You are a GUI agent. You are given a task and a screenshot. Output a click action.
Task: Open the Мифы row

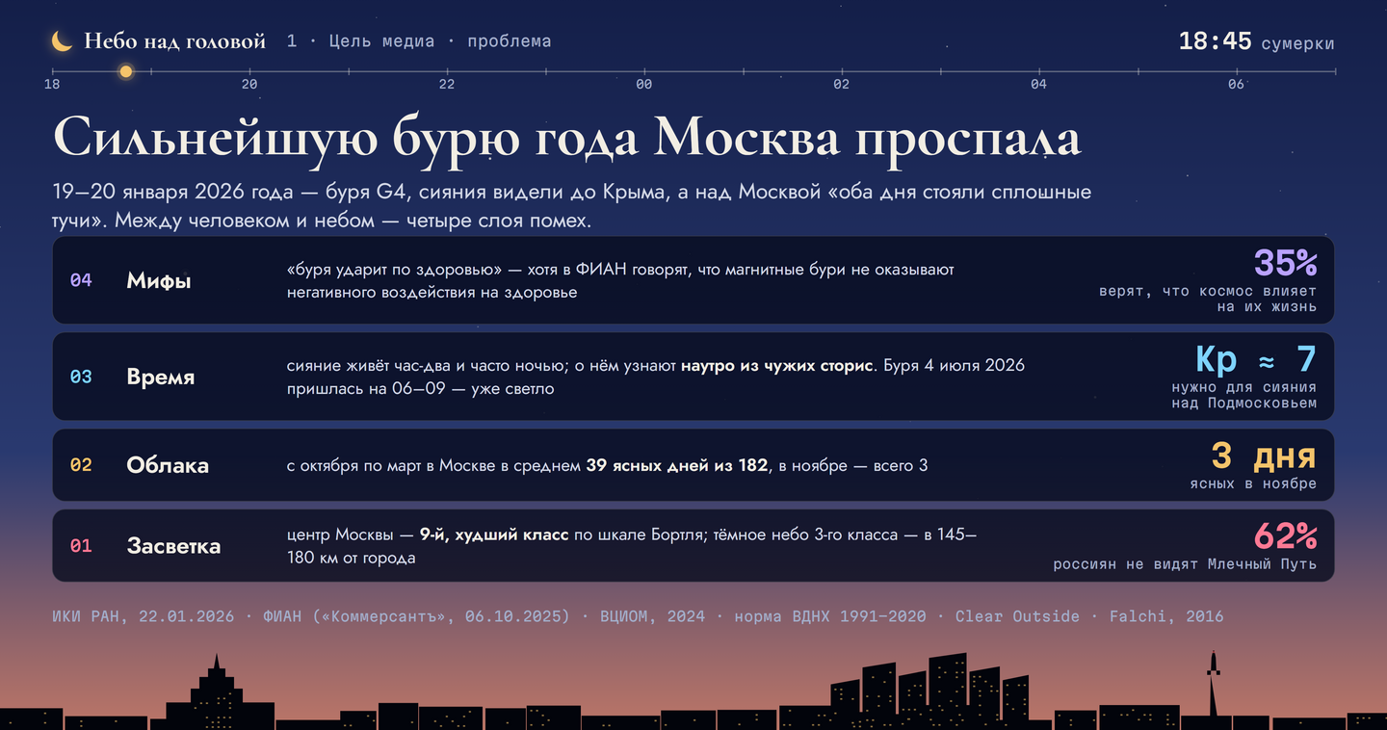[693, 280]
